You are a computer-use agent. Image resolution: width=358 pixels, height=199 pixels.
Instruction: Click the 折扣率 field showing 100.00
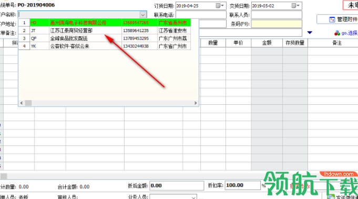(x=243, y=185)
